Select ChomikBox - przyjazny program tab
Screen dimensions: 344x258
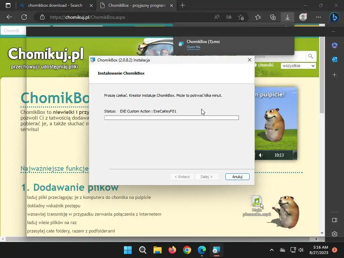pos(137,5)
